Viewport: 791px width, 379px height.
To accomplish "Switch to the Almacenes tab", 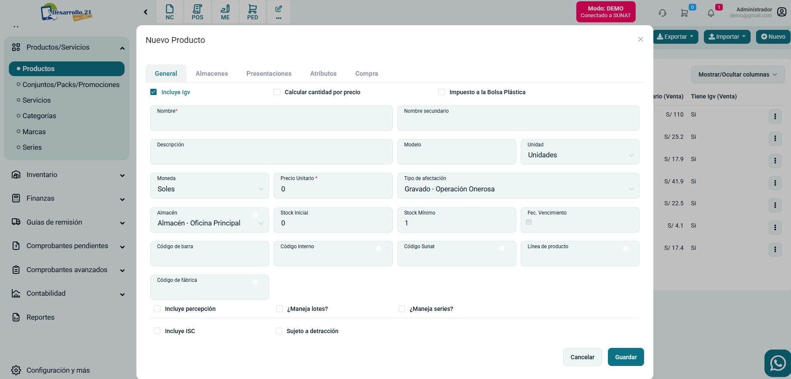I will (x=212, y=74).
